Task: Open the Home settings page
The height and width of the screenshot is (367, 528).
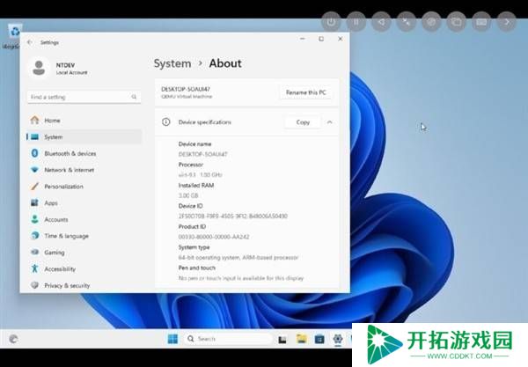Action: [84, 121]
